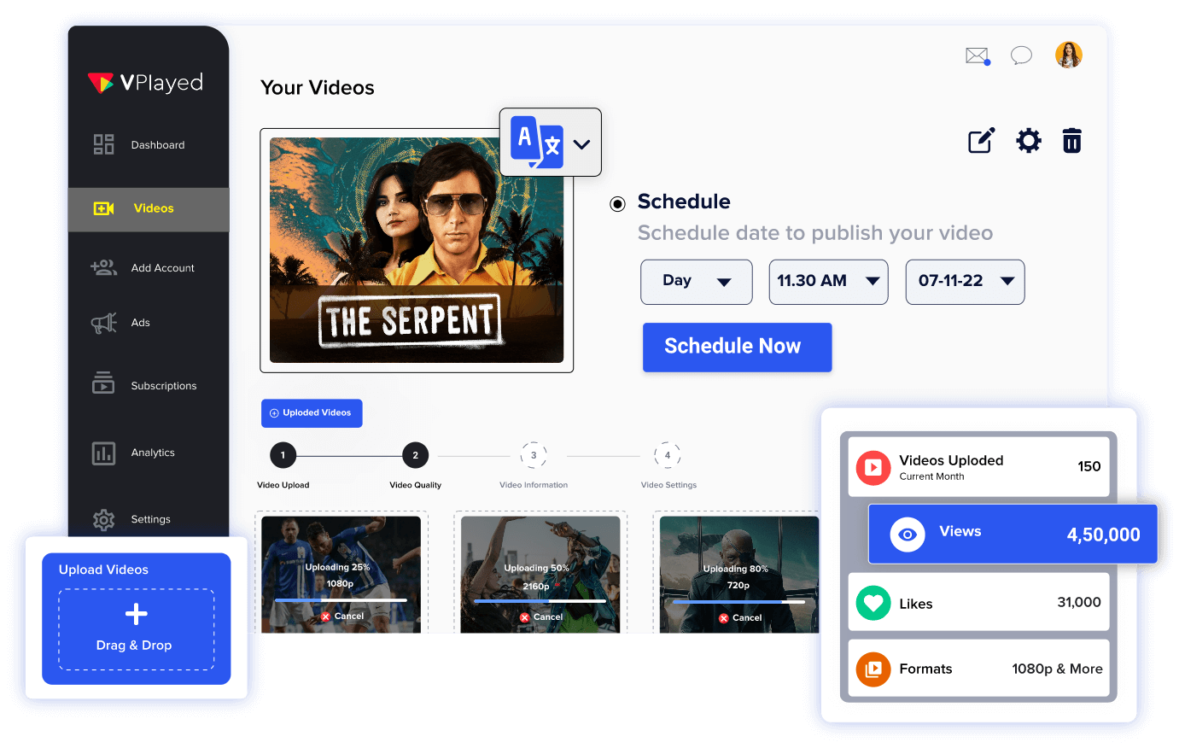Open the mail envelope icon
Image resolution: width=1179 pixels, height=748 pixels.
(977, 55)
